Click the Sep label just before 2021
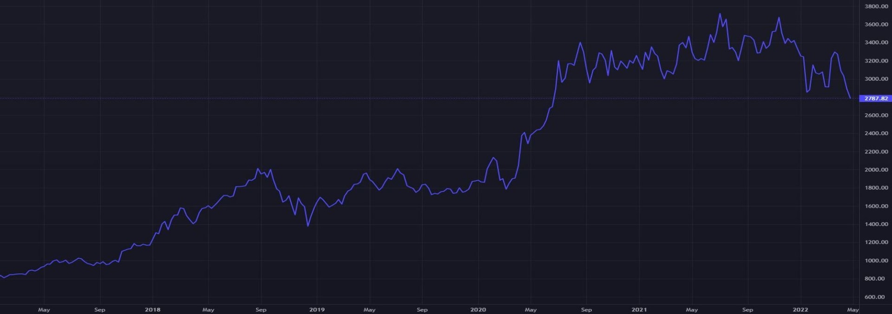This screenshot has height=314, width=892. click(586, 309)
